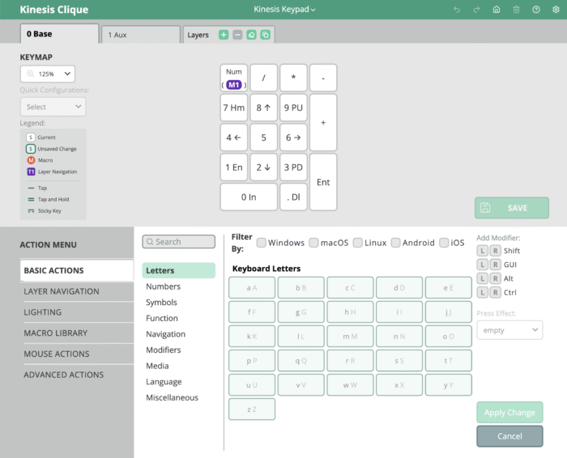Select the Basic Actions menu
This screenshot has height=458, width=567.
pyautogui.click(x=77, y=270)
